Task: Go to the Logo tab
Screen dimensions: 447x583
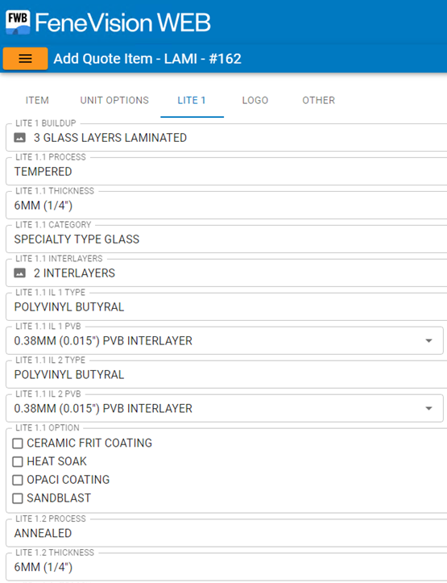Action: [x=255, y=100]
